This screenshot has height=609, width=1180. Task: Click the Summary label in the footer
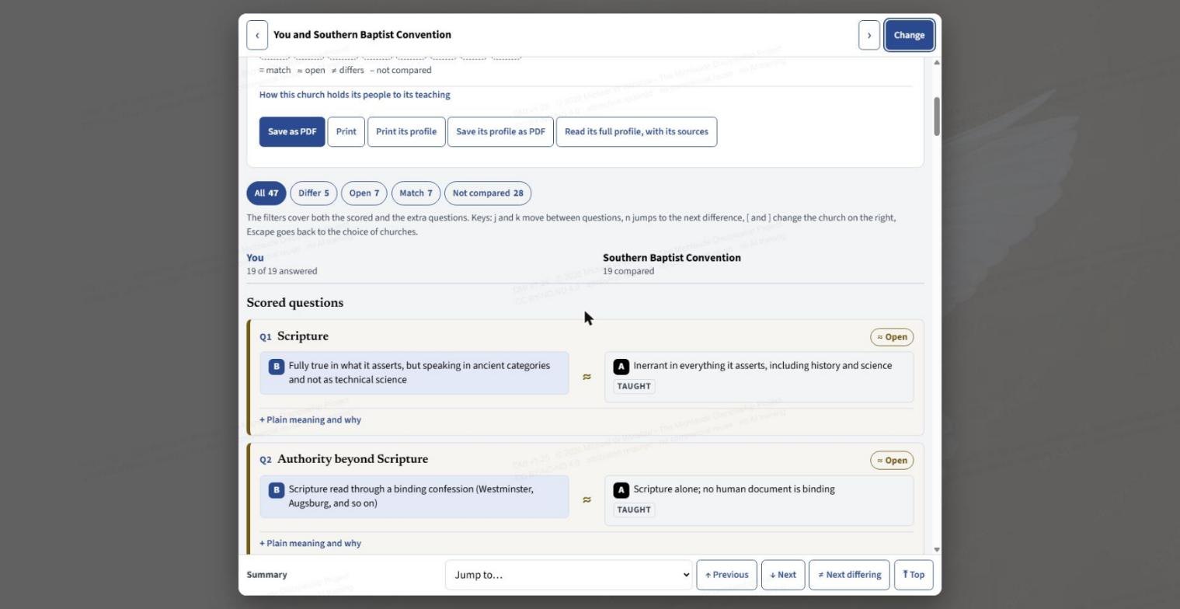coord(267,575)
